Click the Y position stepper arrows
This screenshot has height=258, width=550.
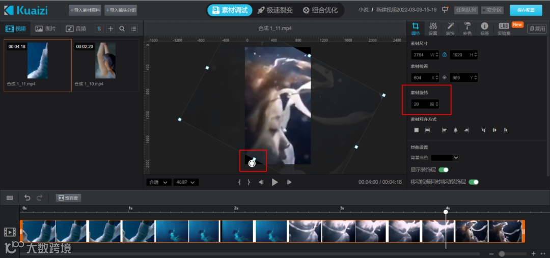[x=475, y=77]
